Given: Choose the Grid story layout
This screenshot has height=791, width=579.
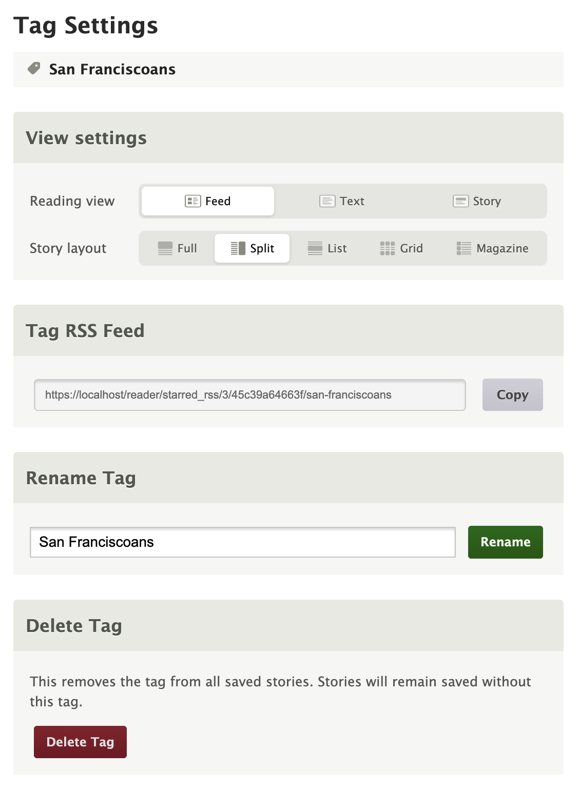Looking at the screenshot, I should [x=401, y=248].
